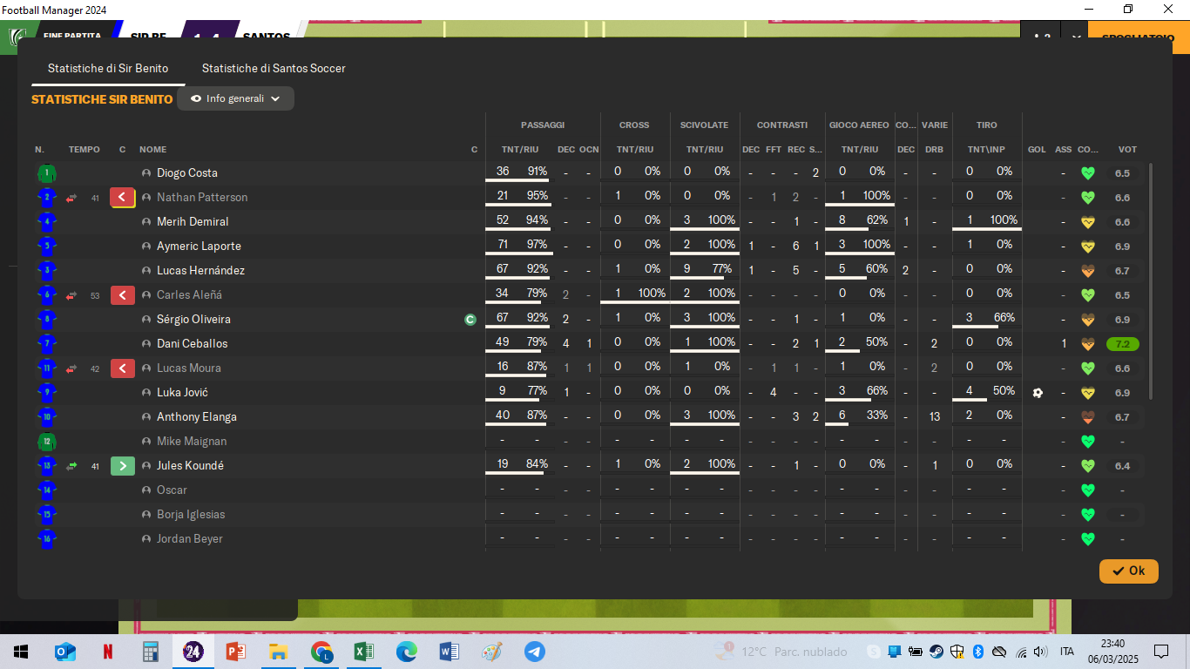Screen dimensions: 1190x669
Task: Click Luka Jović's blue number 9 shirt icon
Action: click(x=47, y=393)
